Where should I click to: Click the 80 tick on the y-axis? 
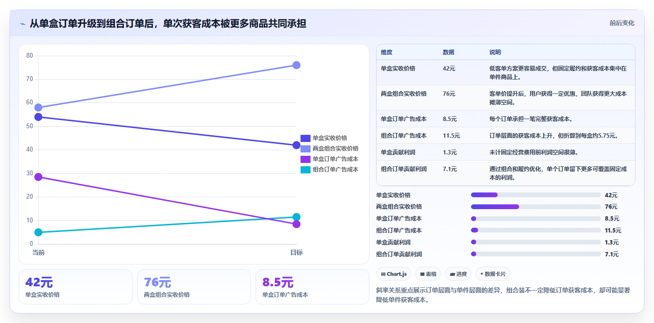pyautogui.click(x=30, y=56)
